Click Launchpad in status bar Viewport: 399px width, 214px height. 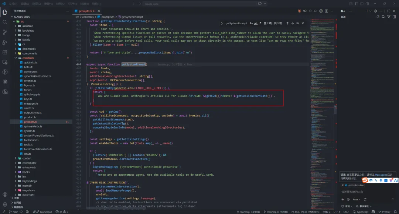[42, 212]
